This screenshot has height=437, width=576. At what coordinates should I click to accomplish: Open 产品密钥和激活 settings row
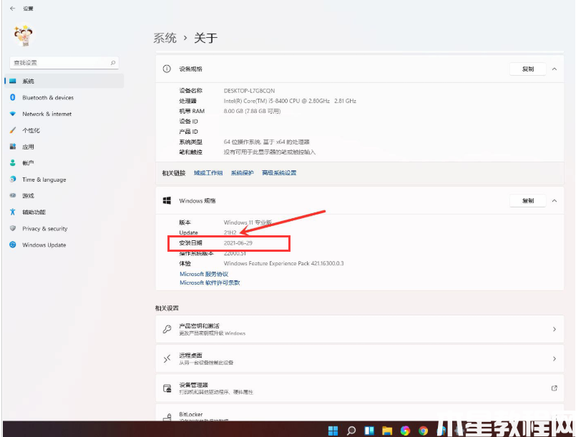point(360,329)
